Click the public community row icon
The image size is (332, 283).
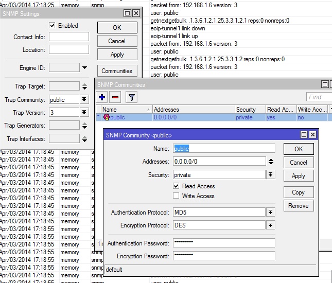coord(107,117)
